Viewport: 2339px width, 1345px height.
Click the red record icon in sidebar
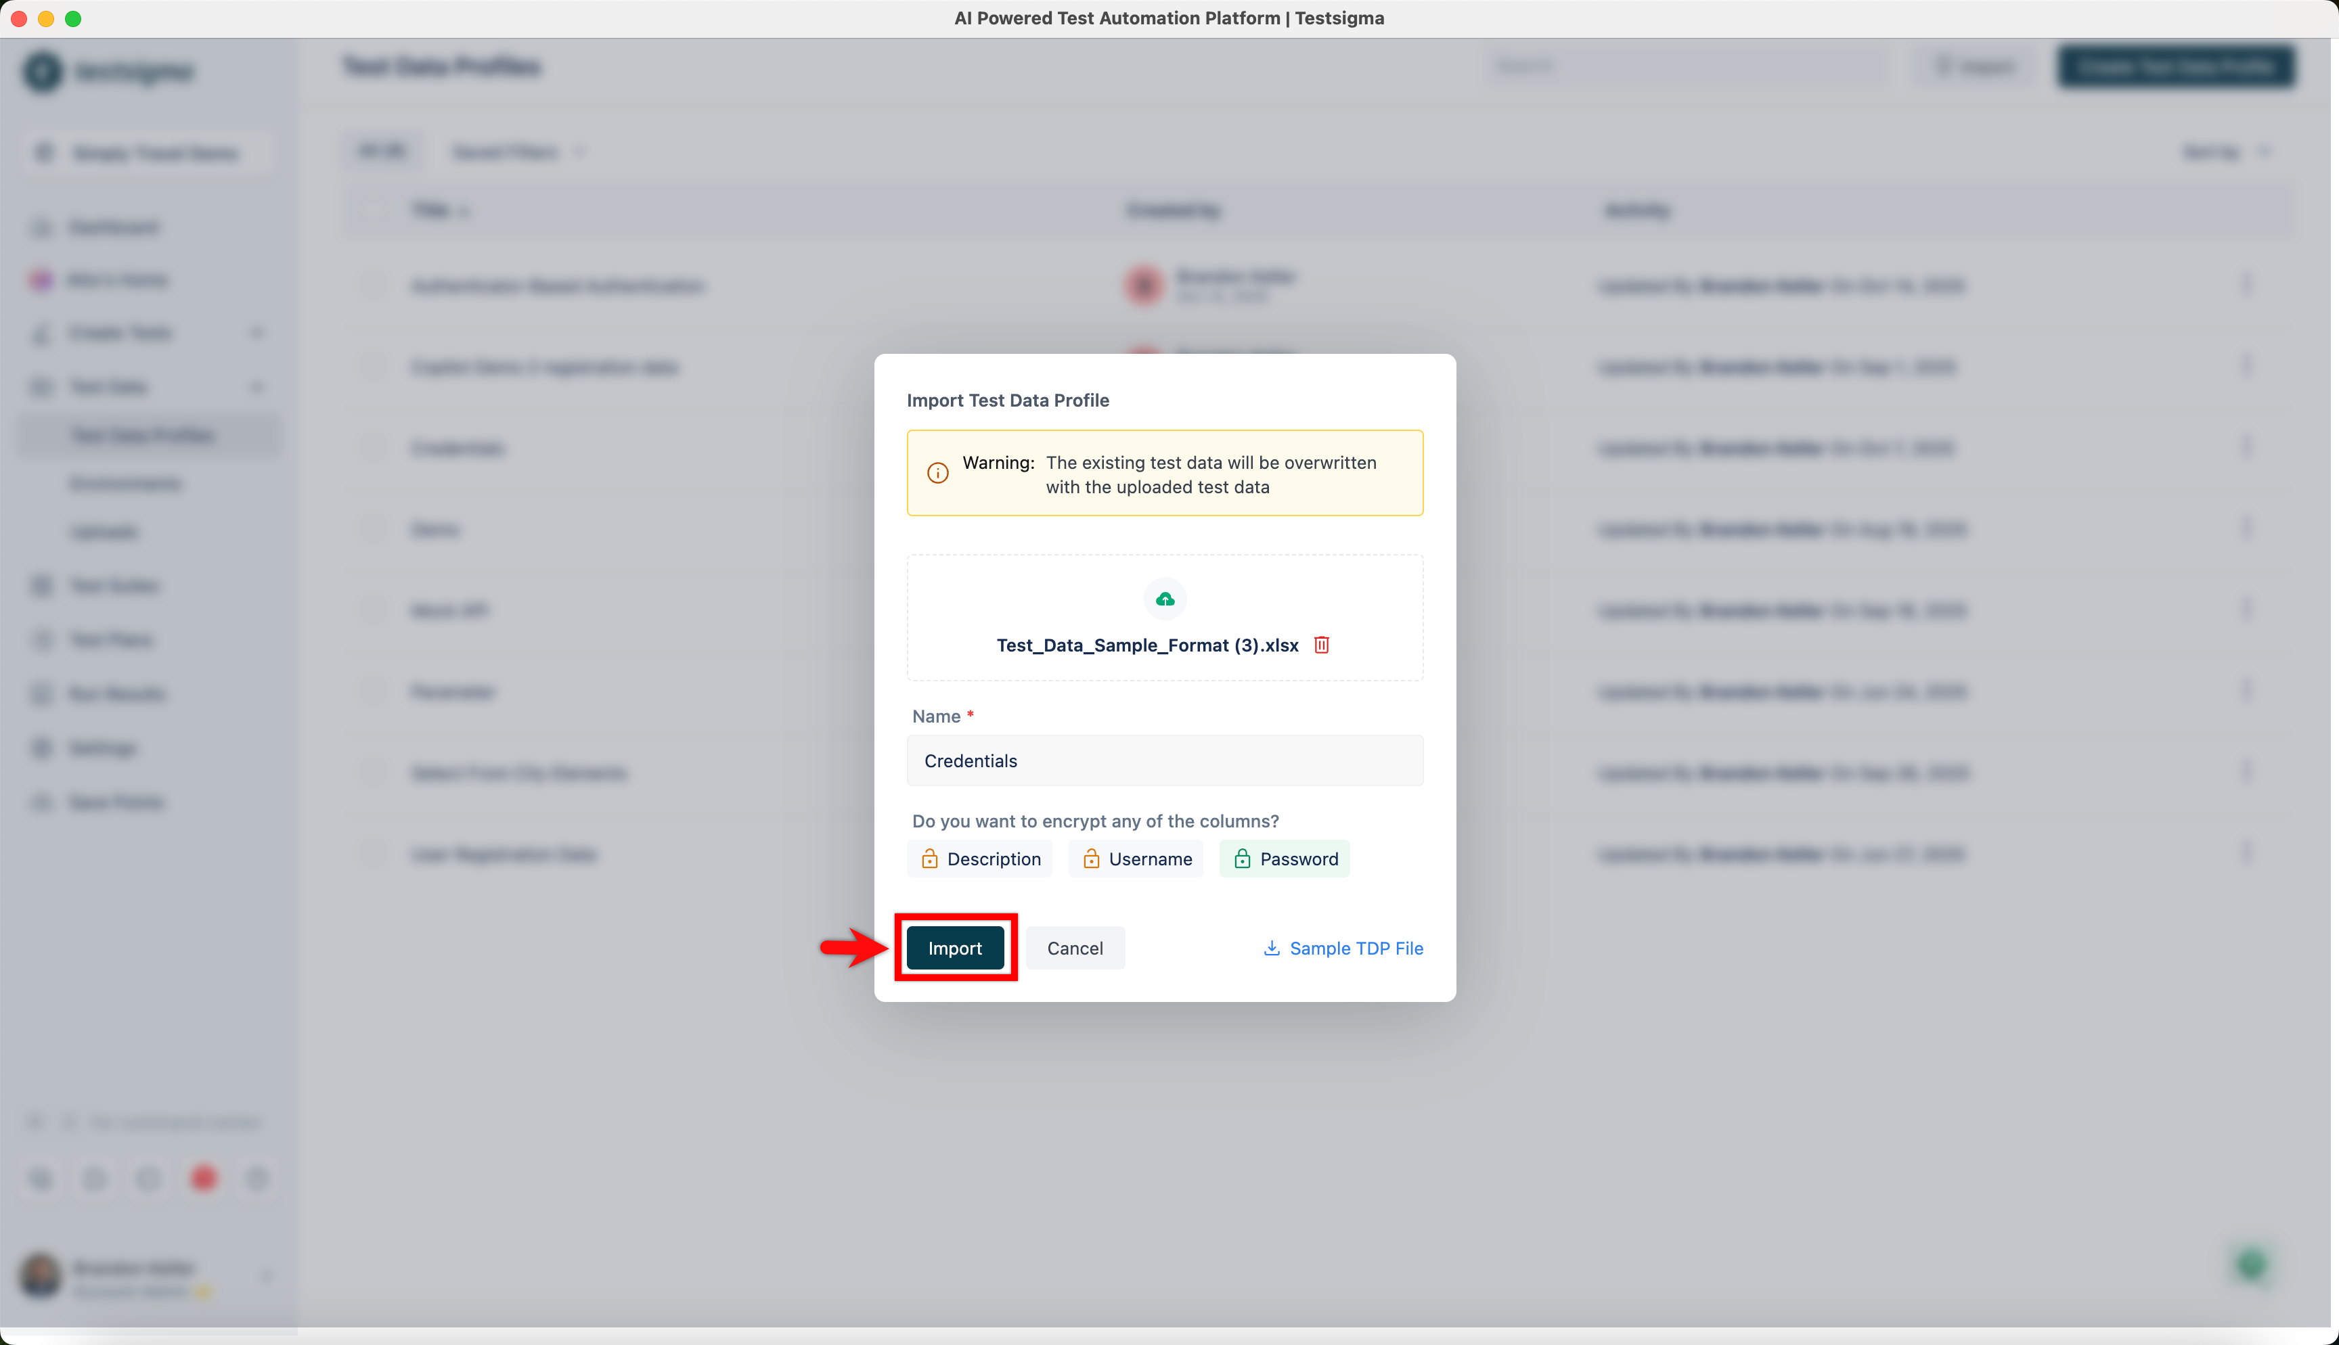(x=203, y=1178)
